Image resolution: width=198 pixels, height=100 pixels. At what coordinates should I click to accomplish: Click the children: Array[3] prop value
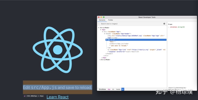pos(181,27)
